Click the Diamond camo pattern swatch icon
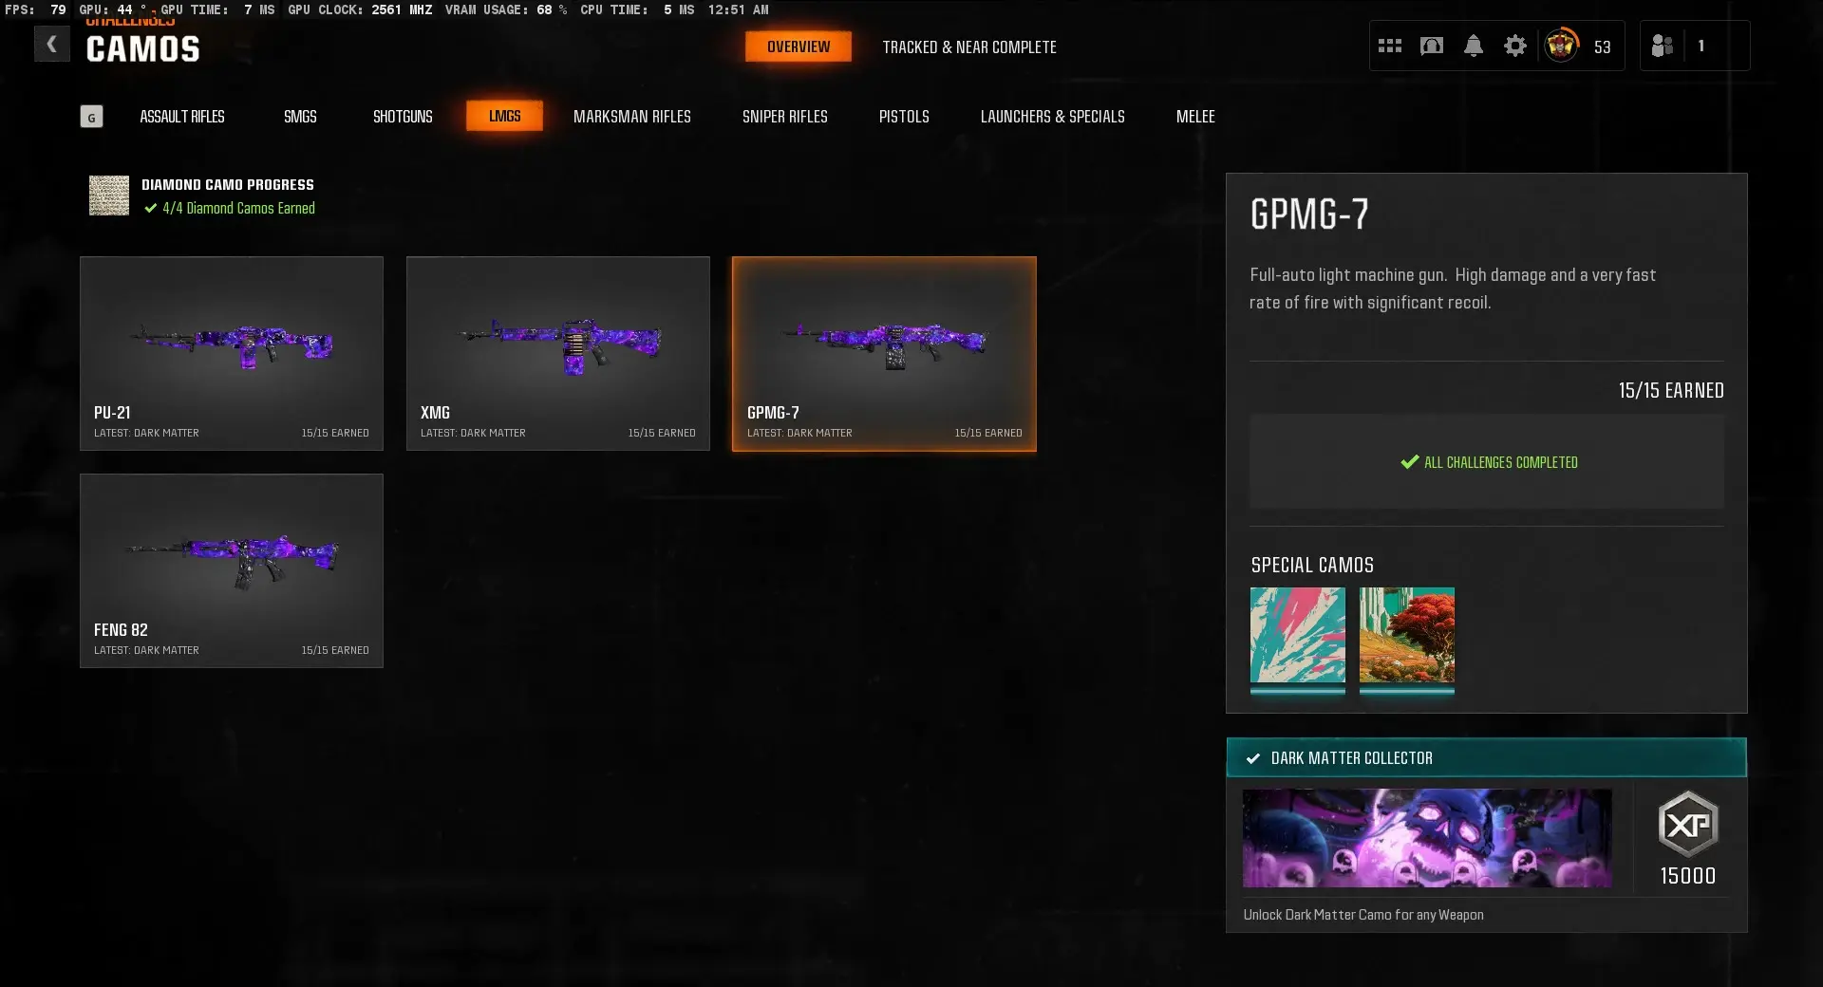 (x=109, y=196)
